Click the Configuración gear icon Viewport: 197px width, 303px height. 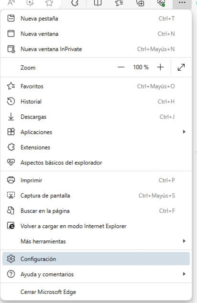click(11, 259)
